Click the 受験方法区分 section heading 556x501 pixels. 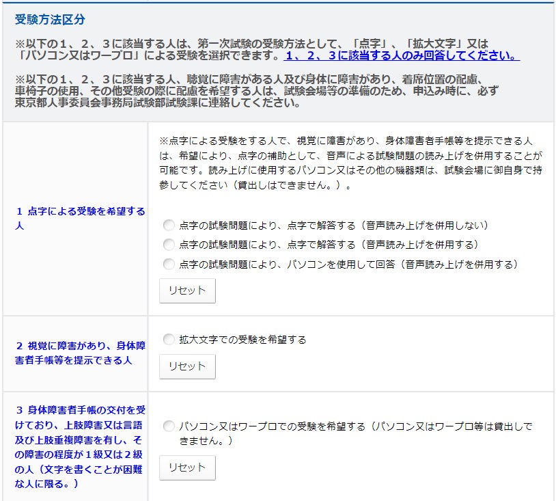50,19
